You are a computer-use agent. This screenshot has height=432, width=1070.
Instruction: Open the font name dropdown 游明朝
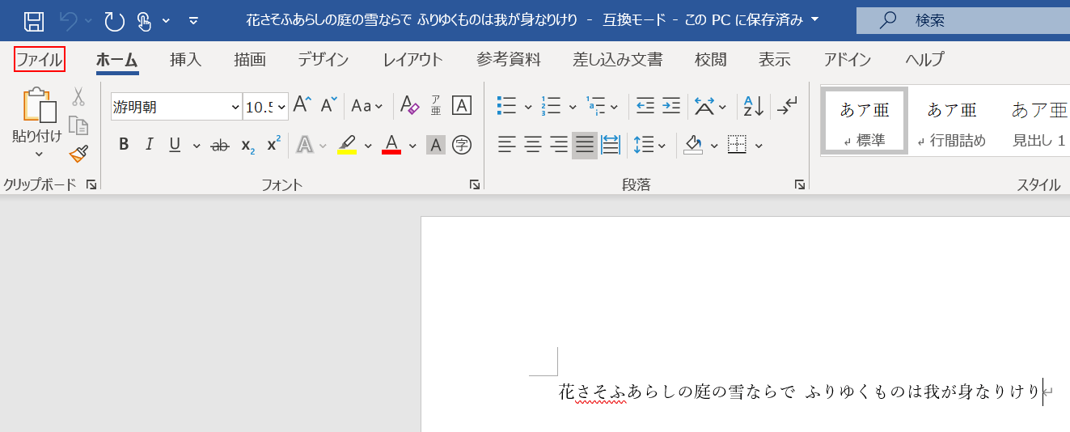[235, 107]
